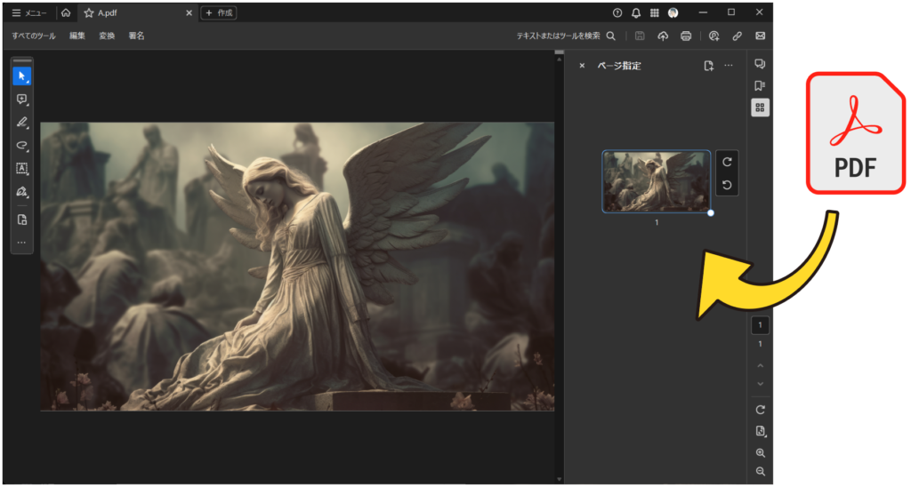Open the 編集 menu
Screen dimensions: 911x487
coord(77,36)
